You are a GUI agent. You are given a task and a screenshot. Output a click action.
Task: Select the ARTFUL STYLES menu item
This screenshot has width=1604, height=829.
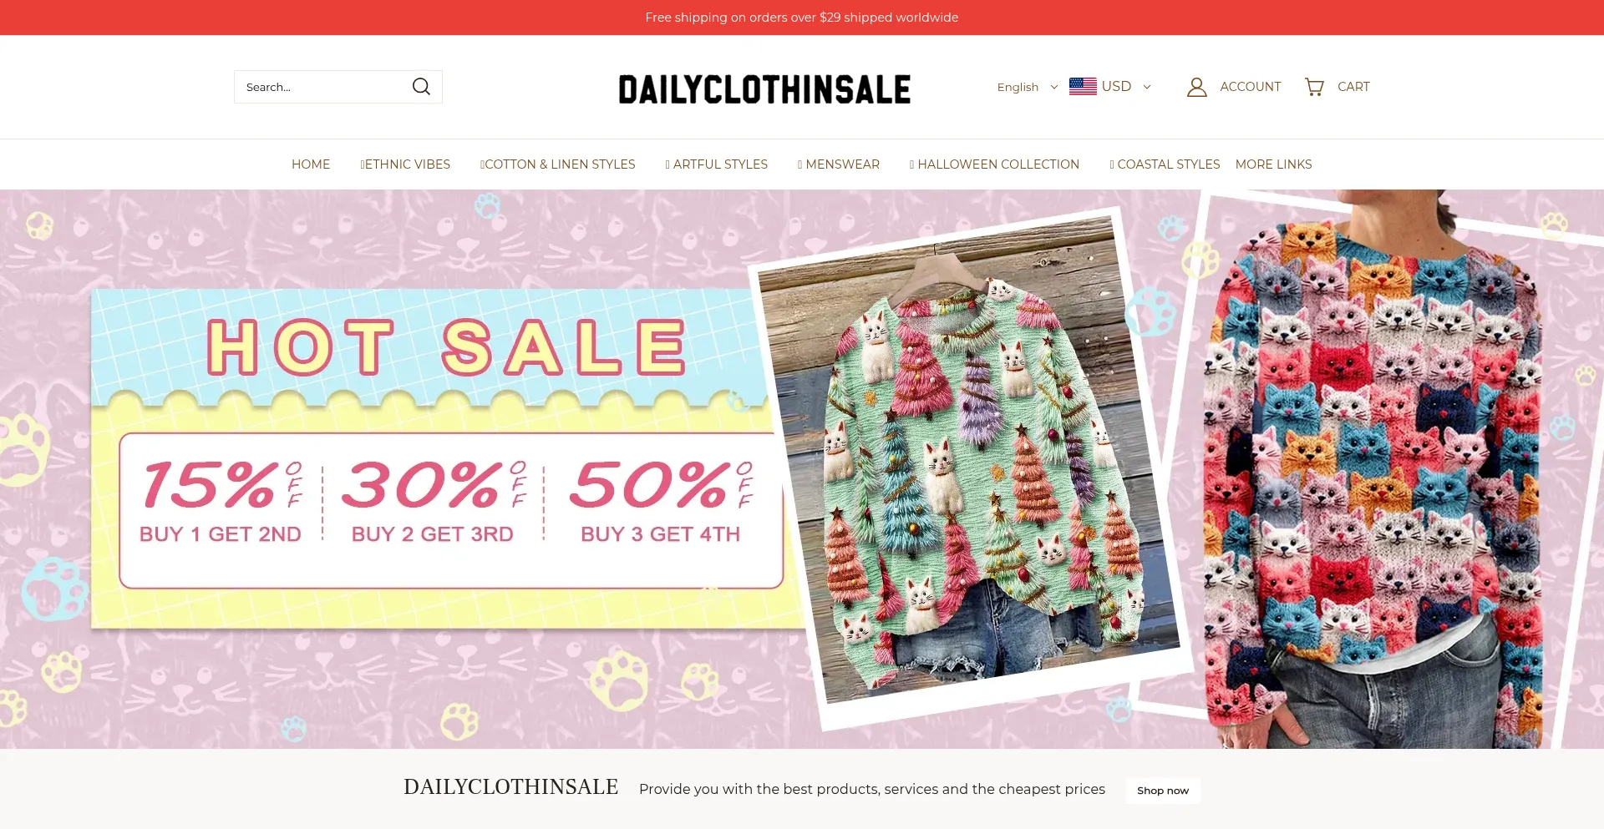click(717, 164)
